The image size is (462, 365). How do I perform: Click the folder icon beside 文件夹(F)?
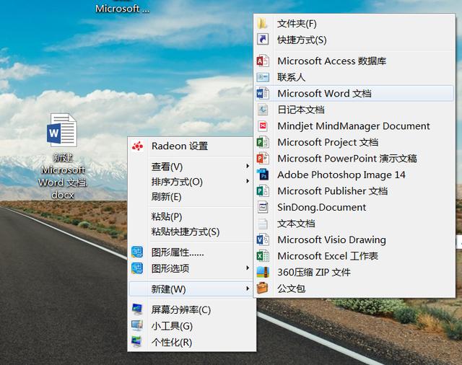click(x=262, y=24)
